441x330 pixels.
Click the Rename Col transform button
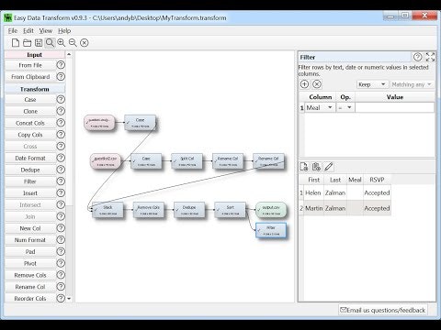tap(30, 287)
